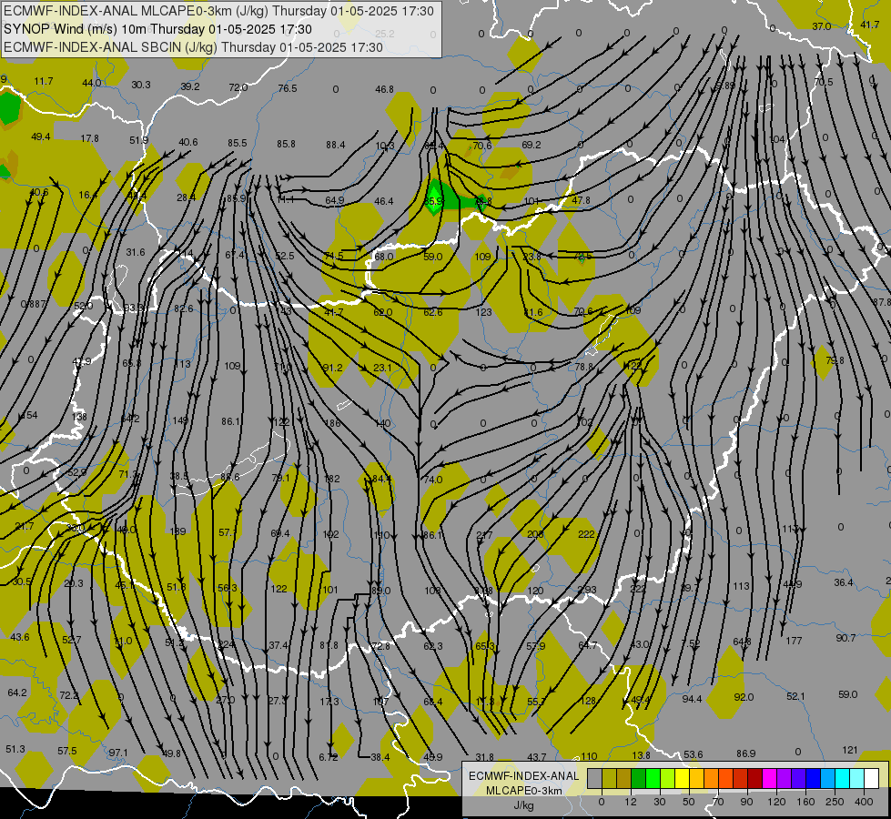
Task: Click the map value 37.0 at top right
Action: (821, 26)
